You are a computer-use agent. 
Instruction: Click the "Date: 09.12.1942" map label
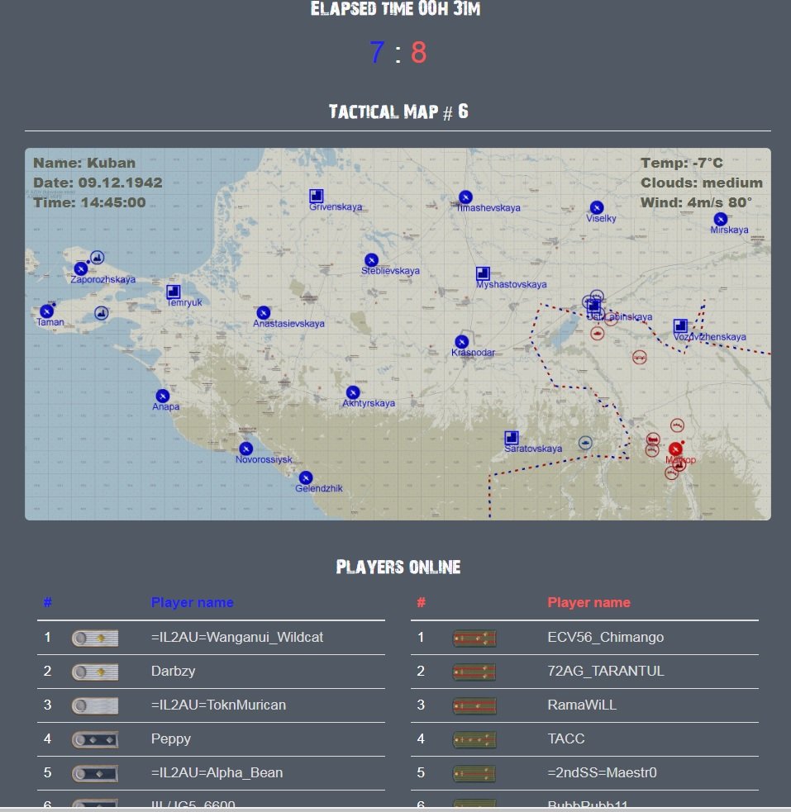click(x=98, y=183)
